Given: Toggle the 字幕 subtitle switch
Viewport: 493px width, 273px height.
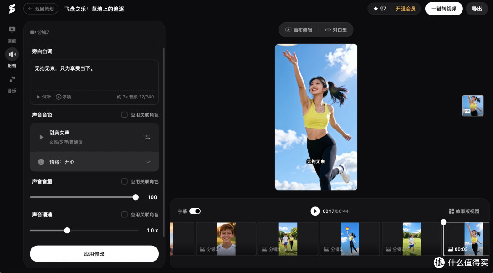Looking at the screenshot, I should click(x=195, y=211).
